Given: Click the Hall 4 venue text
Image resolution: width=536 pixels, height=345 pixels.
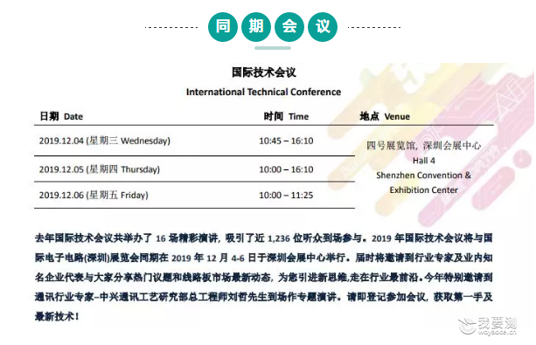Looking at the screenshot, I should tap(424, 161).
